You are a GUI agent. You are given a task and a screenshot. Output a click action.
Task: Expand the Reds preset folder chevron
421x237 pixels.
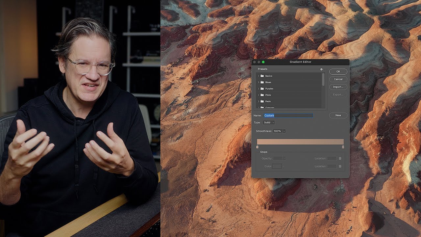(259, 101)
